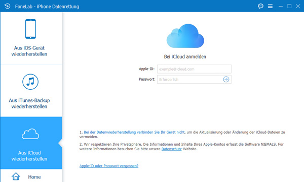Focus the Apple-ID input field
The height and width of the screenshot is (182, 304).
[194, 69]
